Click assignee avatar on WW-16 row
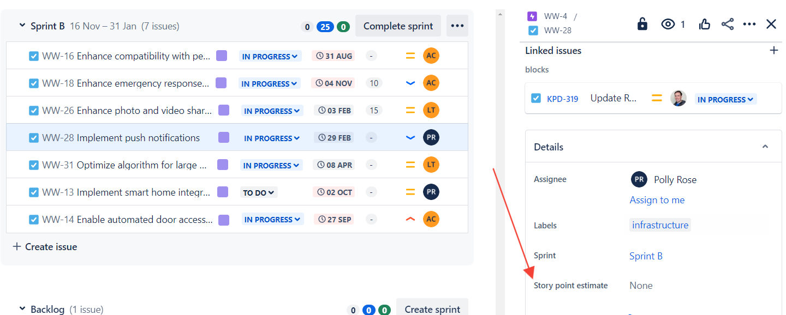Viewport: 786px width, 315px height. point(431,56)
